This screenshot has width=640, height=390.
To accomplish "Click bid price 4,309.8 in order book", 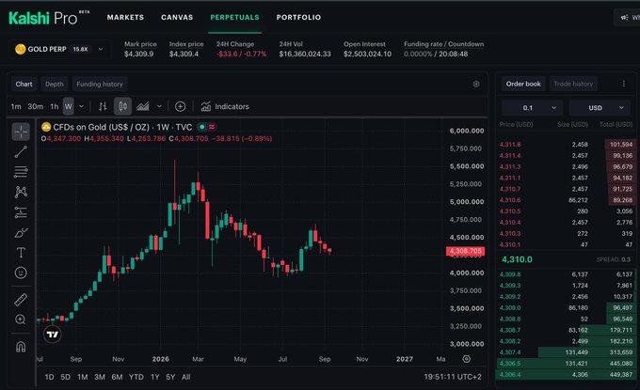I will click(x=510, y=274).
